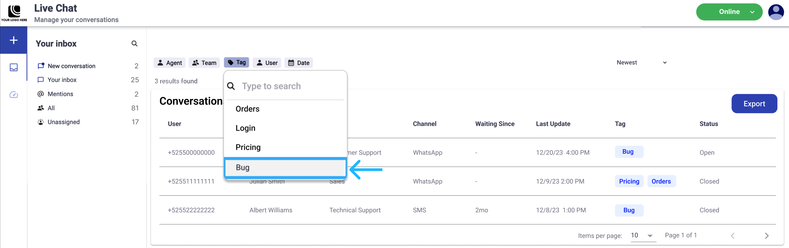Click the Orders tag chip
The width and height of the screenshot is (789, 248).
click(x=661, y=182)
